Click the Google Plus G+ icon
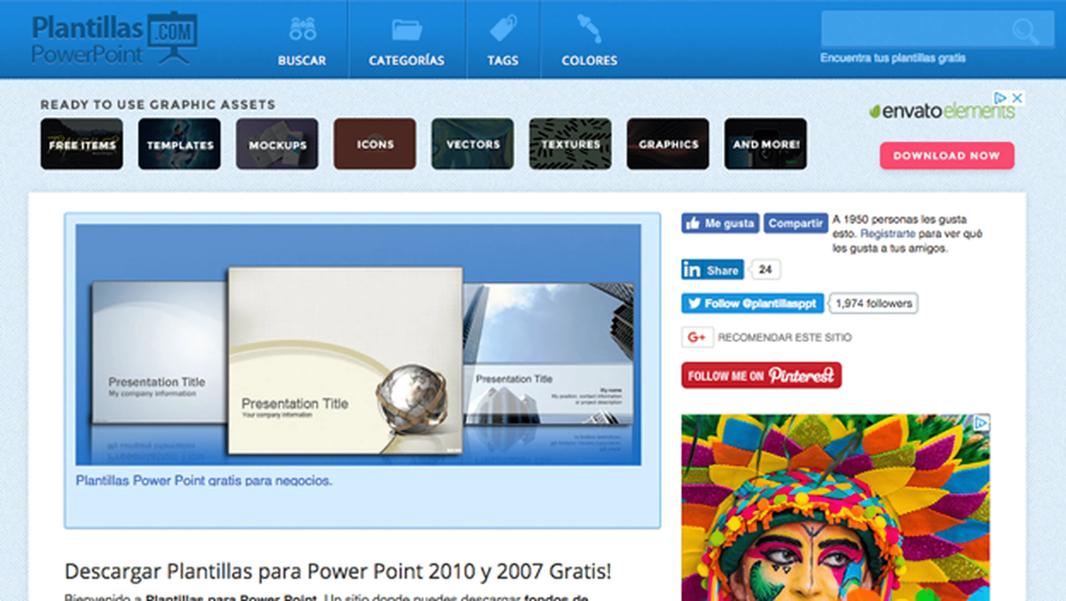Viewport: 1066px width, 601px height. 697,337
